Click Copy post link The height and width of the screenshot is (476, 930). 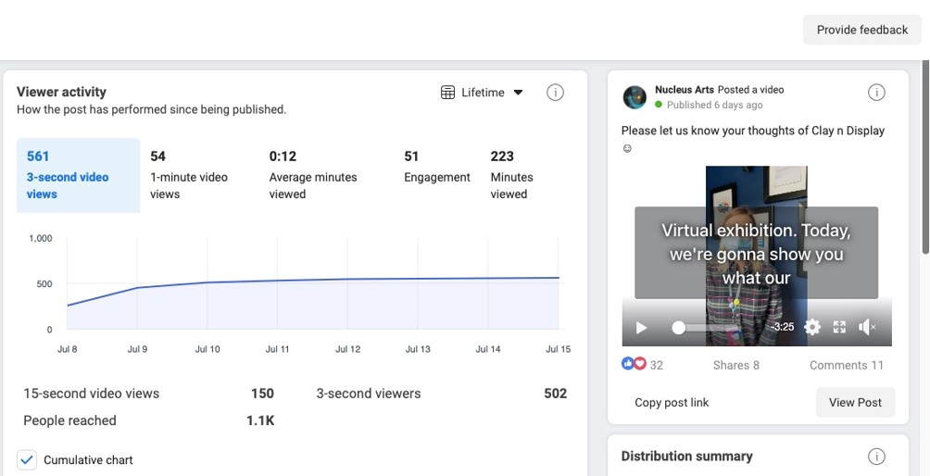672,403
